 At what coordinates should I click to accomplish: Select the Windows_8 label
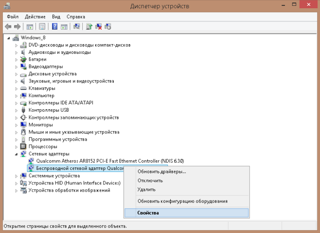[x=33, y=38]
